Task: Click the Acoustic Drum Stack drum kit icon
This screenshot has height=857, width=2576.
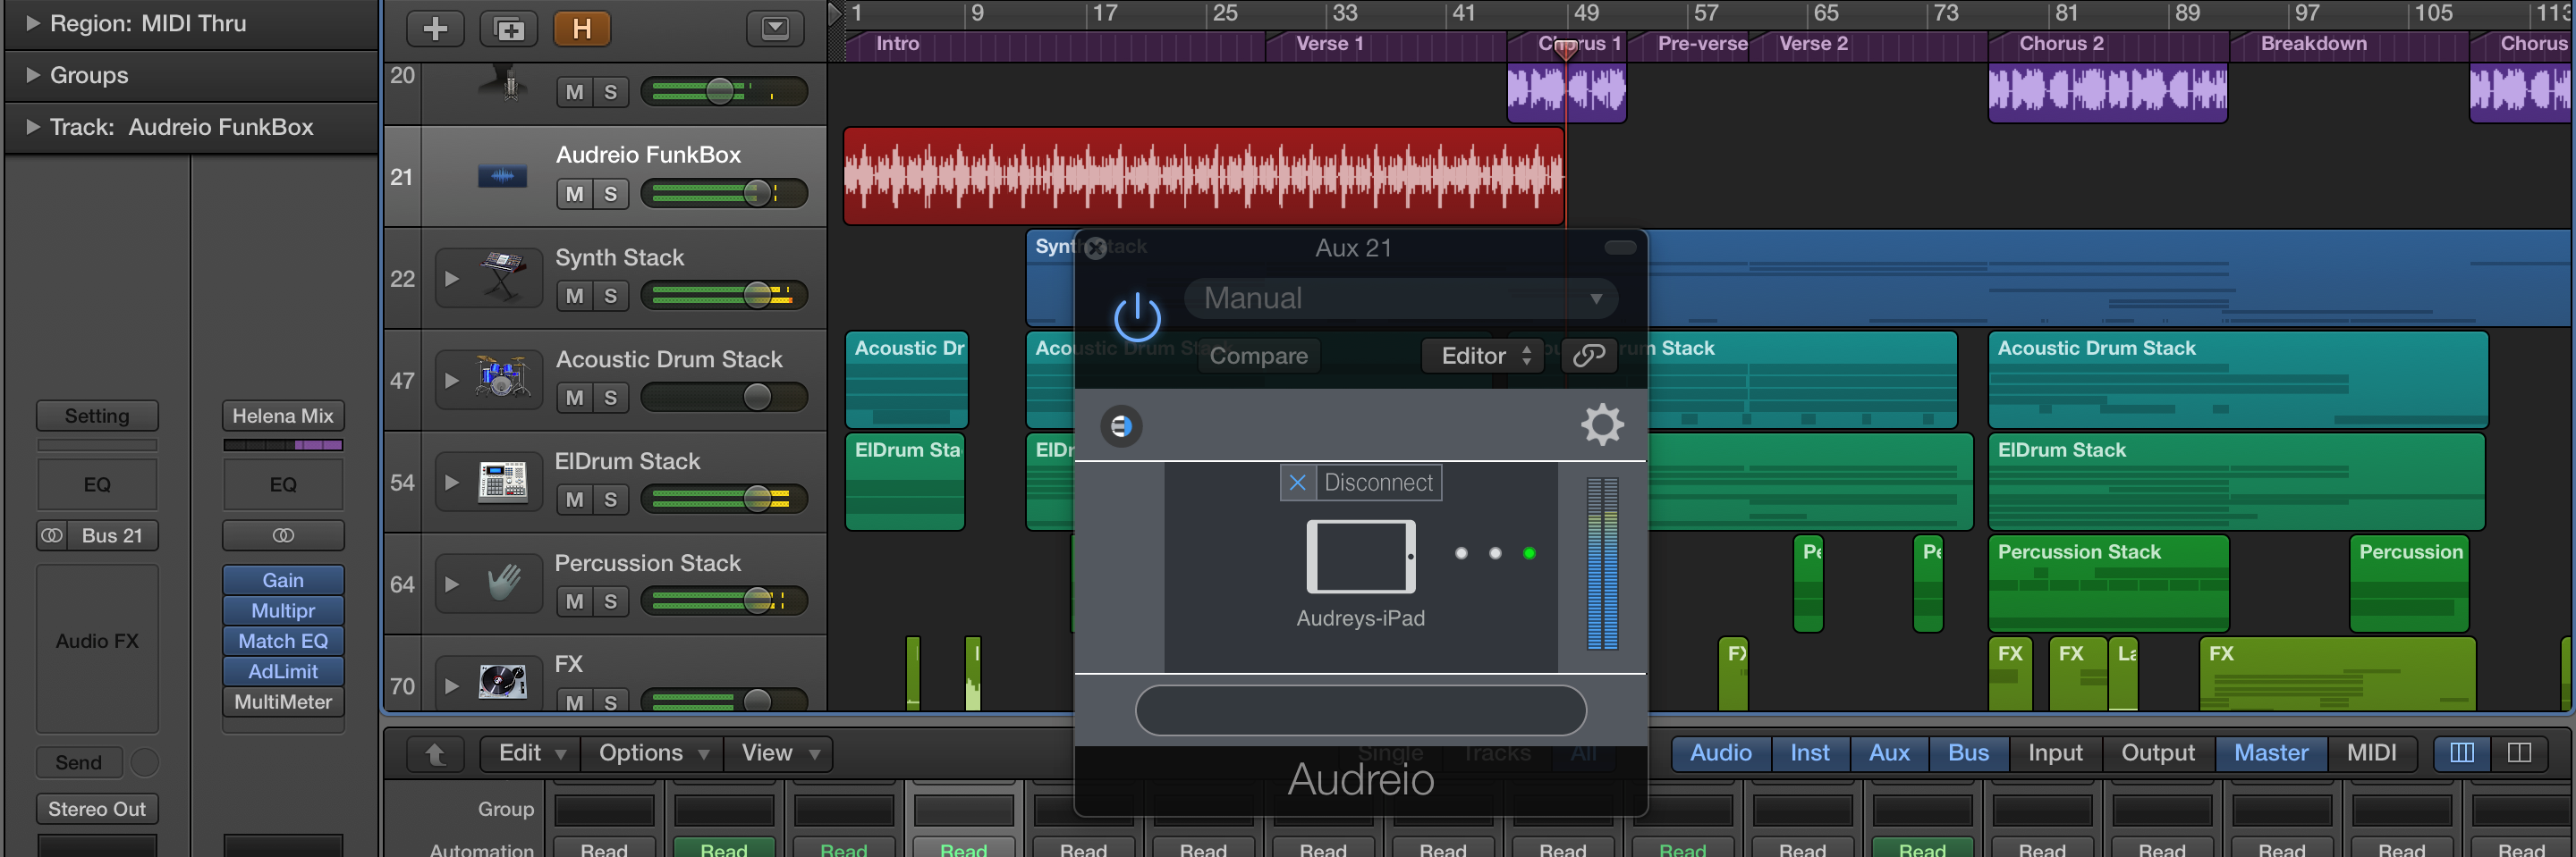Action: click(502, 380)
